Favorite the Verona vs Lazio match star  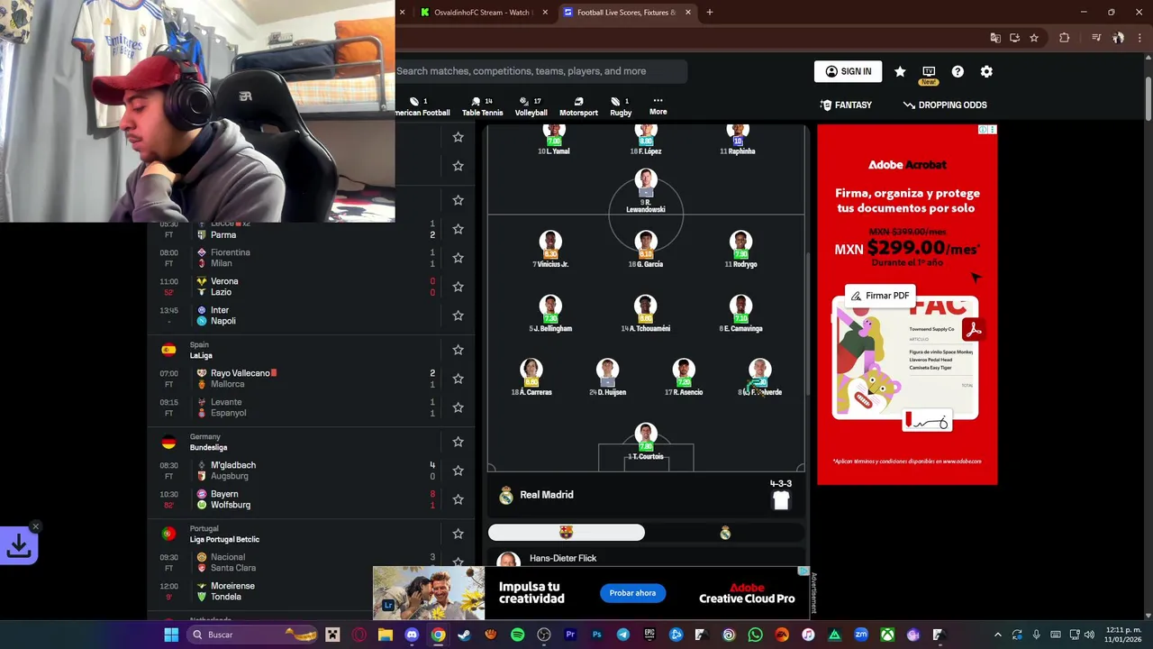click(x=458, y=287)
